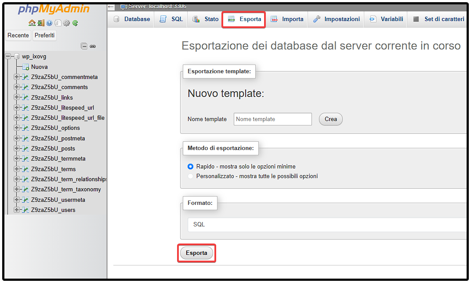The image size is (471, 283).
Task: Expand the Z9zaZ5bU_comments table node
Action: (x=17, y=87)
